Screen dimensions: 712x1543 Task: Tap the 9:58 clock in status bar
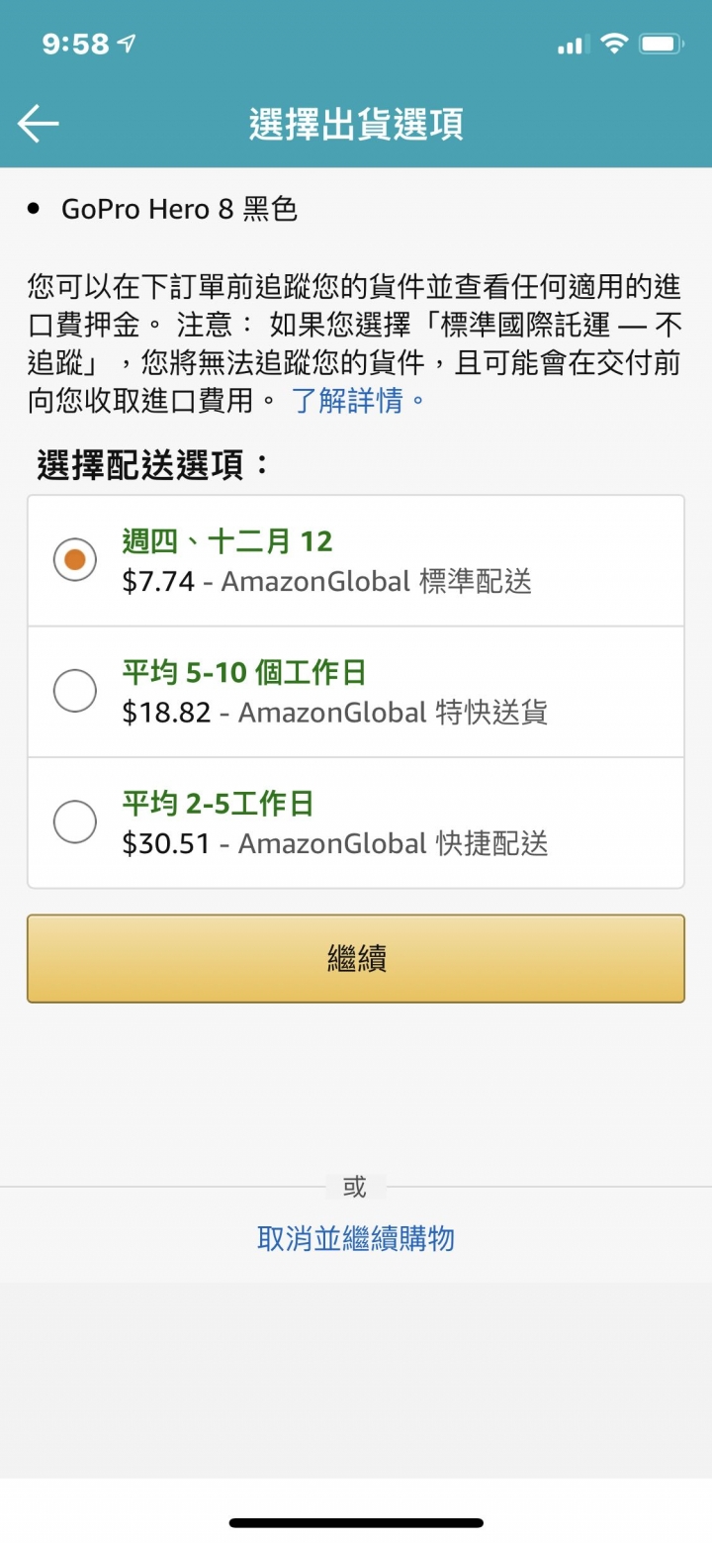click(75, 44)
